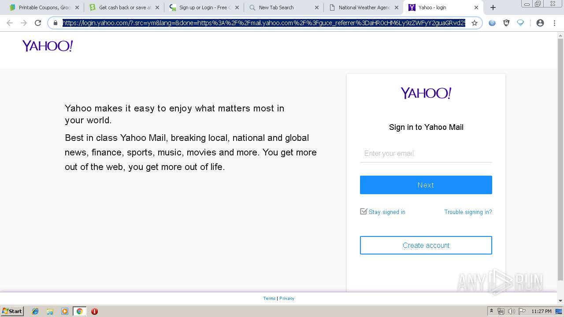Focus the Enter your email field
The image size is (564, 317).
pyautogui.click(x=426, y=154)
